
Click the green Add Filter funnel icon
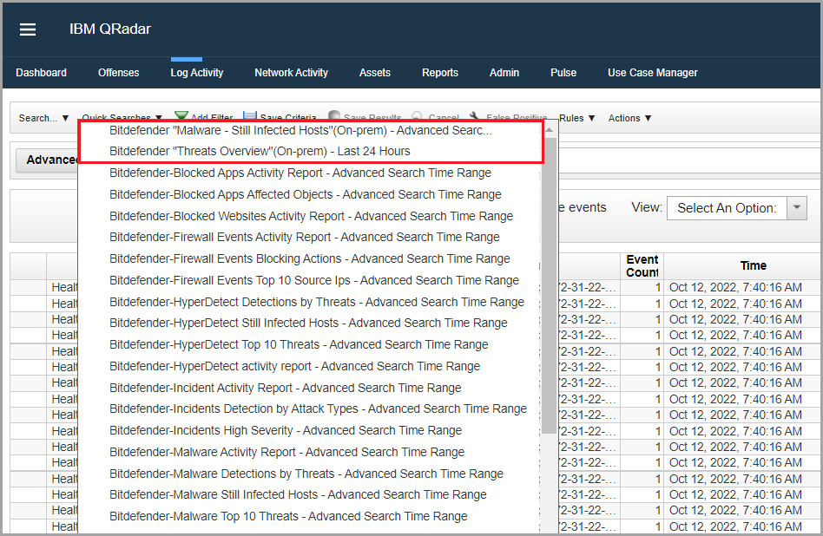pyautogui.click(x=181, y=117)
